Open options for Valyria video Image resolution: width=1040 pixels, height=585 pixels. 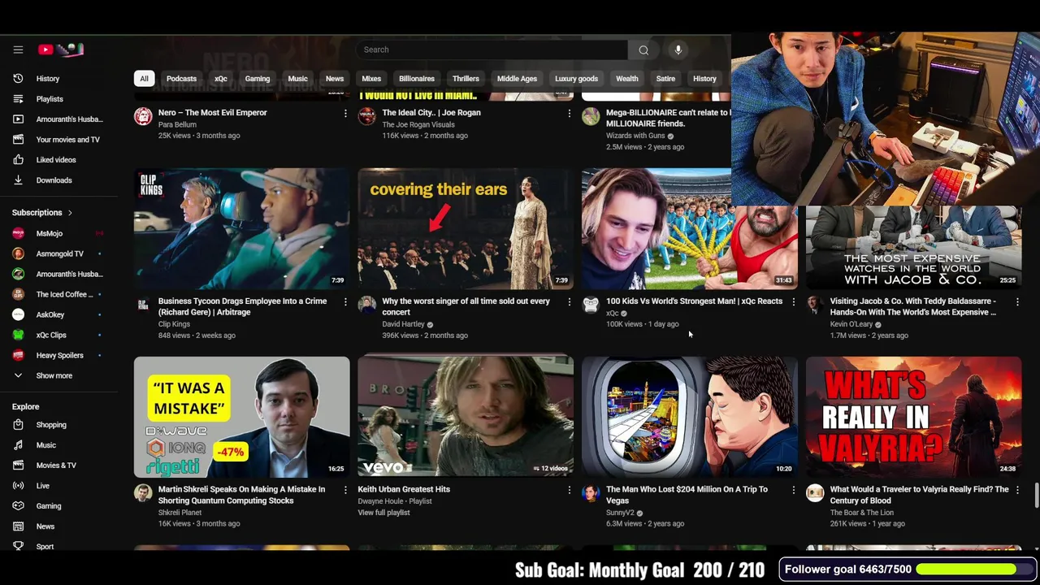1016,490
